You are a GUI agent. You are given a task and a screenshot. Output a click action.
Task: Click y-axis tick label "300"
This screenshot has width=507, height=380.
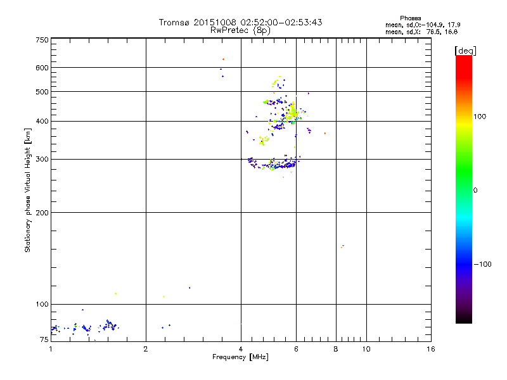pyautogui.click(x=42, y=160)
